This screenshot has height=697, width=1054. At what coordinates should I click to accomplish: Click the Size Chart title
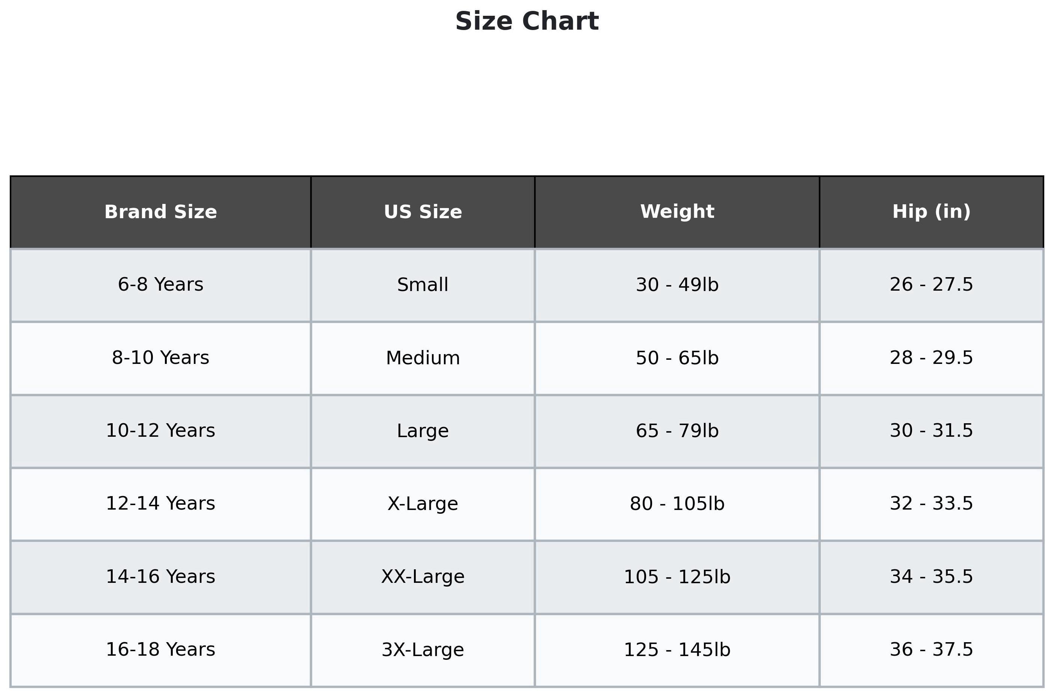click(x=527, y=21)
